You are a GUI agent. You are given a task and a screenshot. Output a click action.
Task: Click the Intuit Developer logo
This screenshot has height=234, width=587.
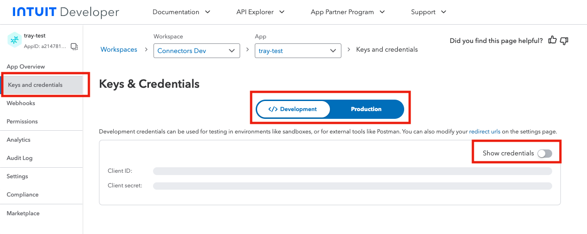(66, 12)
